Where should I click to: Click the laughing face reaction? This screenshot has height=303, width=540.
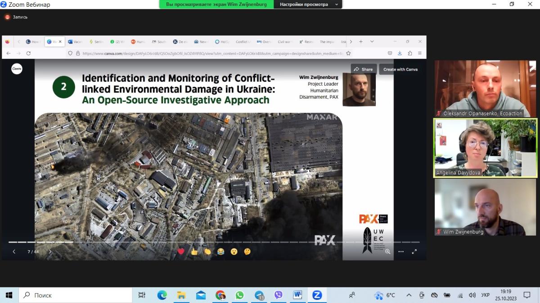click(220, 252)
